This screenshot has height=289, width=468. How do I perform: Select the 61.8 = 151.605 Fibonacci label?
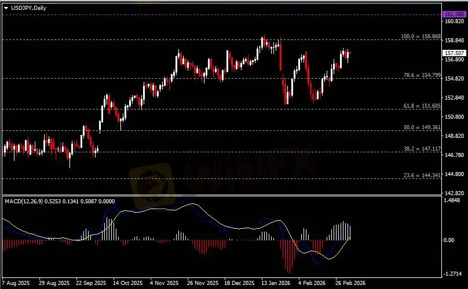click(422, 105)
